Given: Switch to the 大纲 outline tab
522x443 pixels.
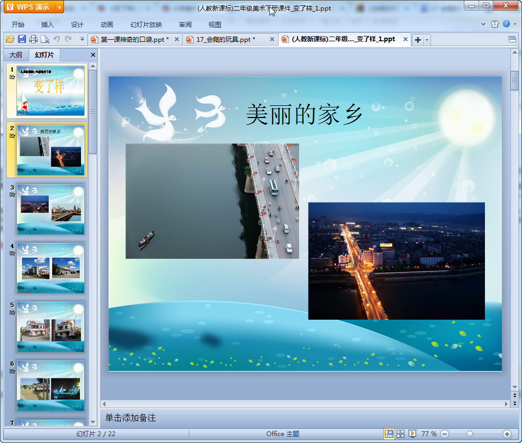Looking at the screenshot, I should (x=16, y=55).
